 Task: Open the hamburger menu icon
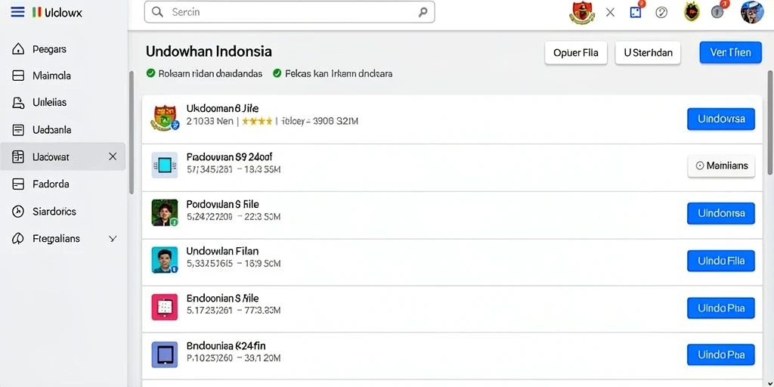click(x=17, y=12)
